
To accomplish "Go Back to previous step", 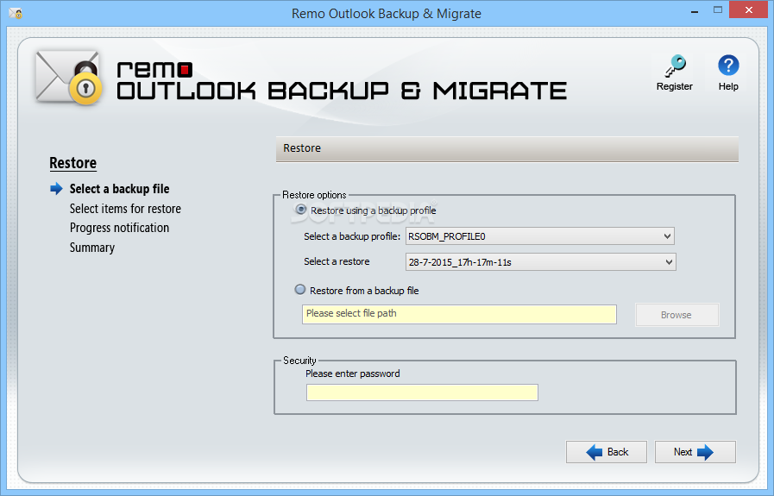I will point(606,452).
